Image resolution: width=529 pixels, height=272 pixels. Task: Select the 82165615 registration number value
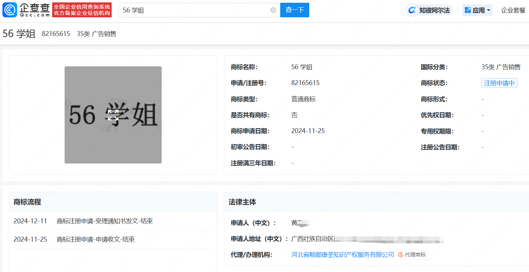[x=305, y=83]
